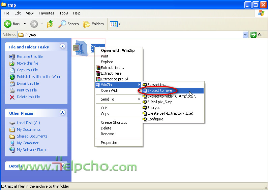Choose Explore in the context menu
This screenshot has width=268, height=190.
119,62
